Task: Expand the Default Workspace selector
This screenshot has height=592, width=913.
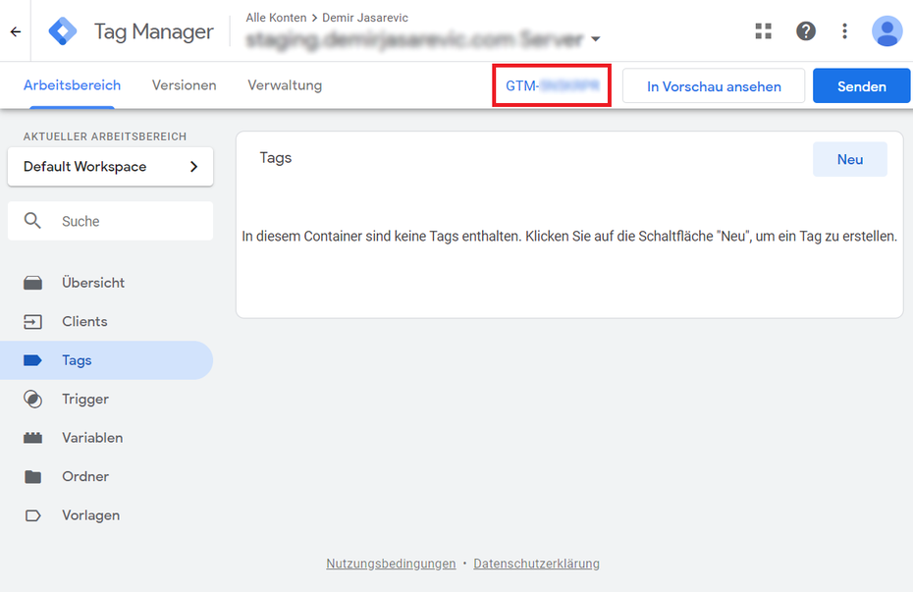Action: click(x=111, y=167)
